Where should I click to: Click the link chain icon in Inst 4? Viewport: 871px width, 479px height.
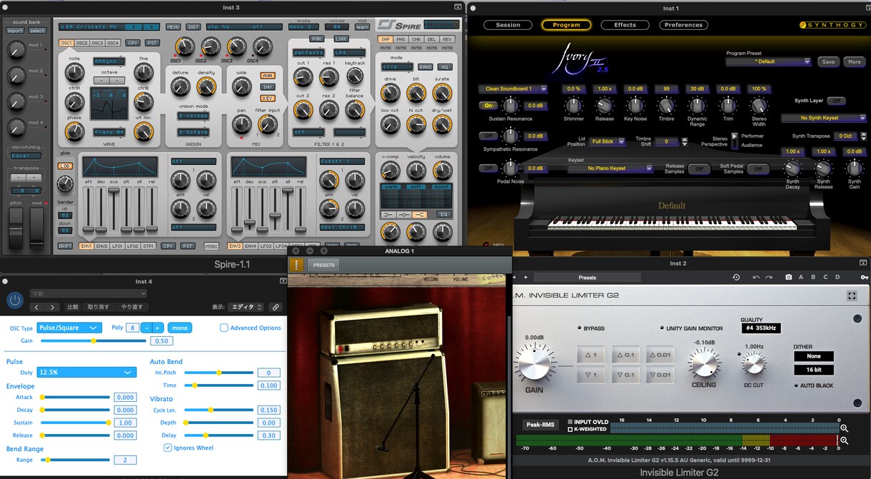tap(275, 307)
